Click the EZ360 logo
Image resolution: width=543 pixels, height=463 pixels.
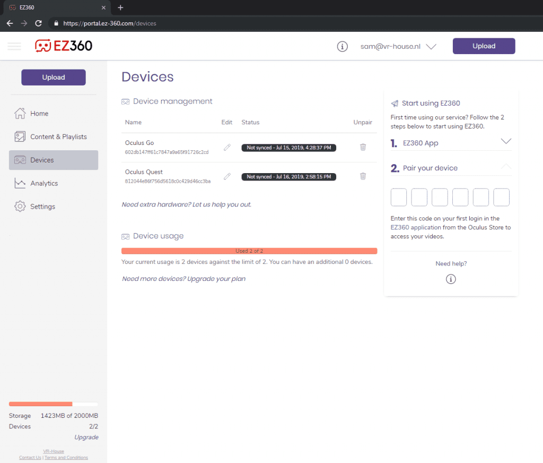pos(63,46)
